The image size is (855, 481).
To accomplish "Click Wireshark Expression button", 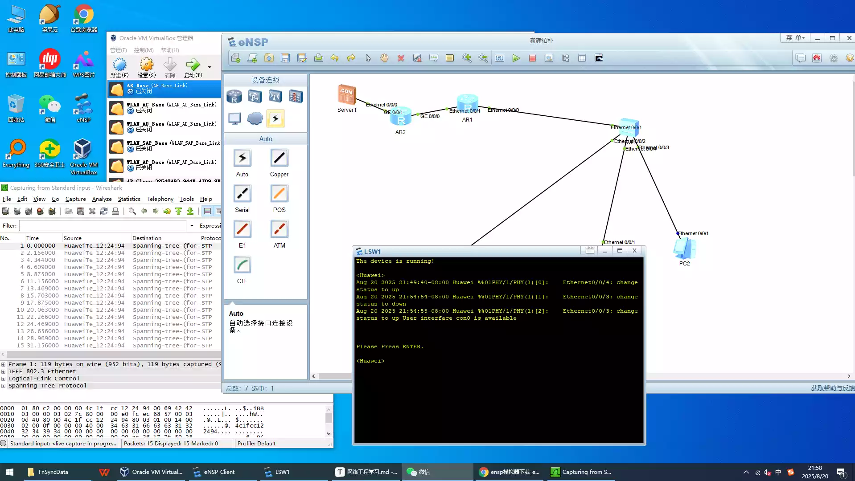I will 210,226.
